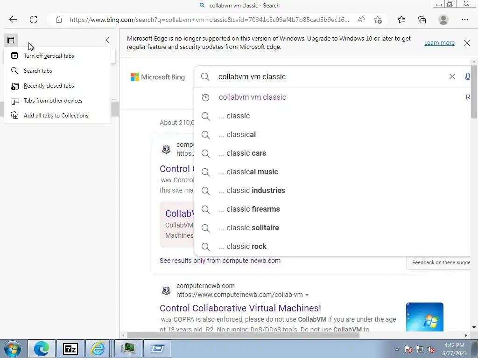The height and width of the screenshot is (358, 478).
Task: Open the Windows Start orb
Action: coord(13,349)
